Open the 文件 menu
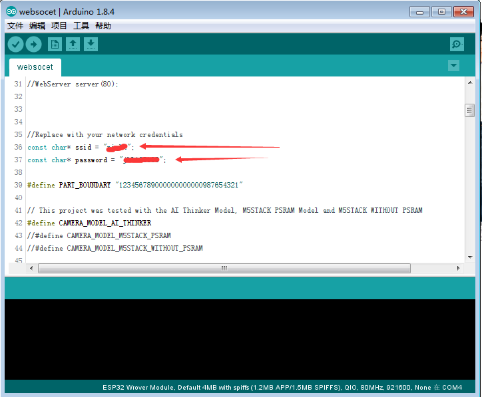 point(15,26)
